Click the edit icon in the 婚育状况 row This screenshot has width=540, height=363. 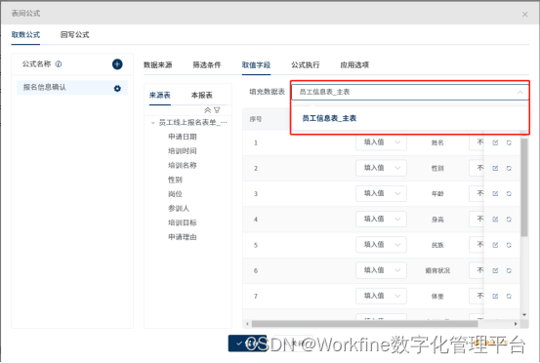pyautogui.click(x=495, y=270)
